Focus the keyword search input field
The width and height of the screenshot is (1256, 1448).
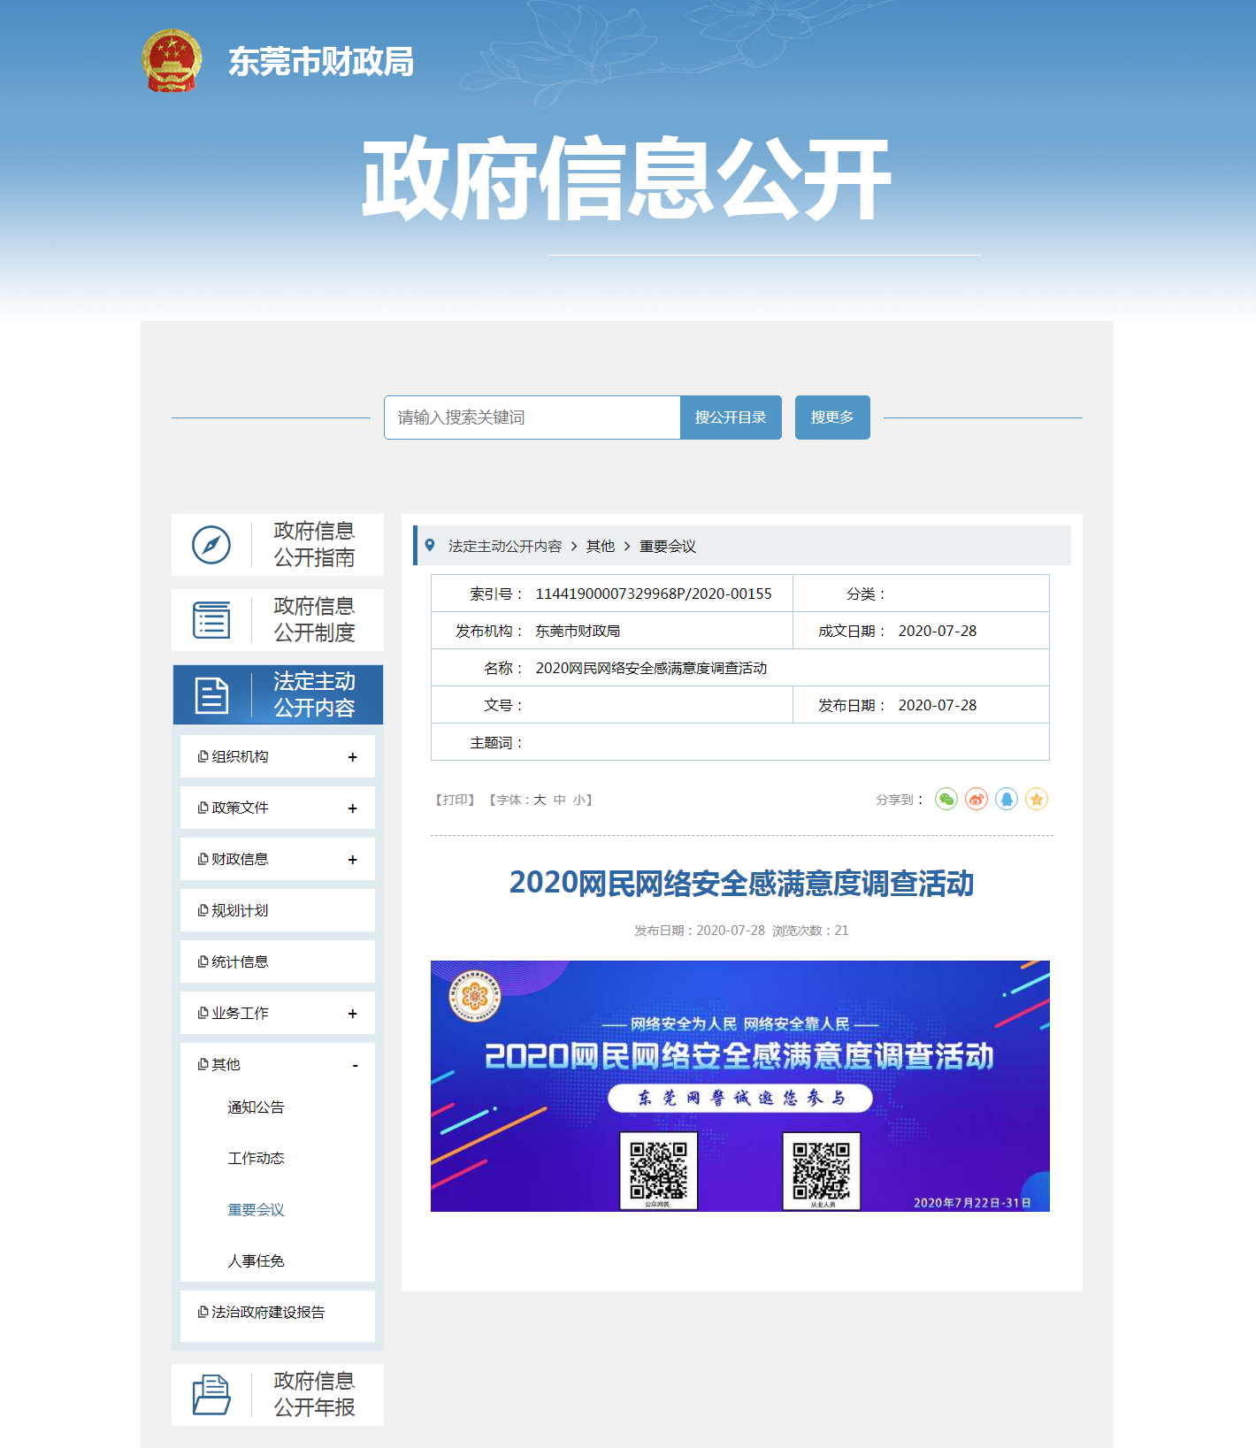tap(532, 418)
